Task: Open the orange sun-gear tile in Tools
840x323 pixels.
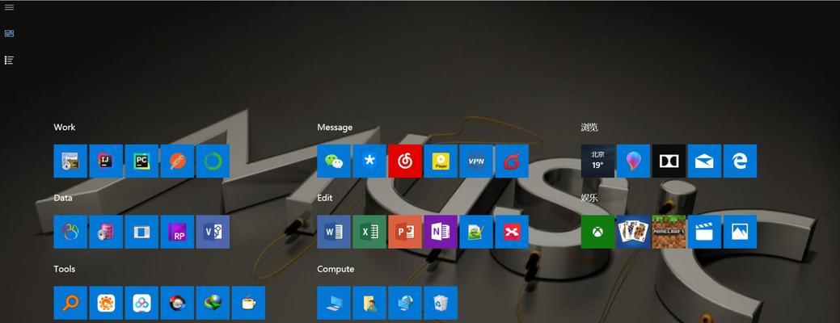Action: point(106,303)
